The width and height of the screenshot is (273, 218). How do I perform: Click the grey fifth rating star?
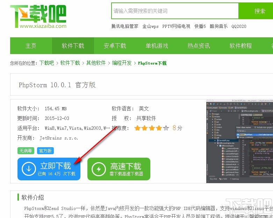point(166,128)
